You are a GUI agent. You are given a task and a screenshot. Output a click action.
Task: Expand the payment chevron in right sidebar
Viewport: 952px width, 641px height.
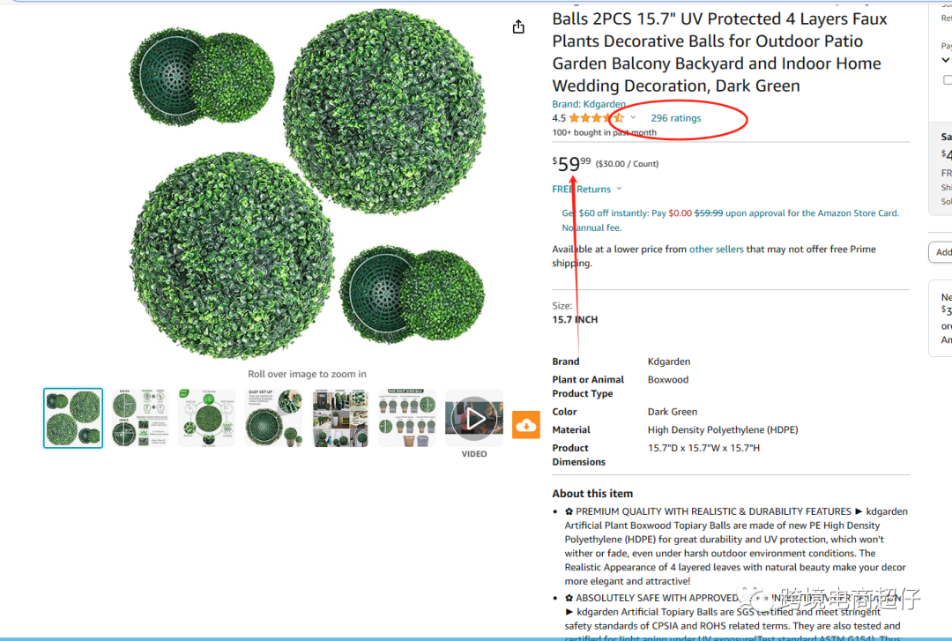point(945,60)
